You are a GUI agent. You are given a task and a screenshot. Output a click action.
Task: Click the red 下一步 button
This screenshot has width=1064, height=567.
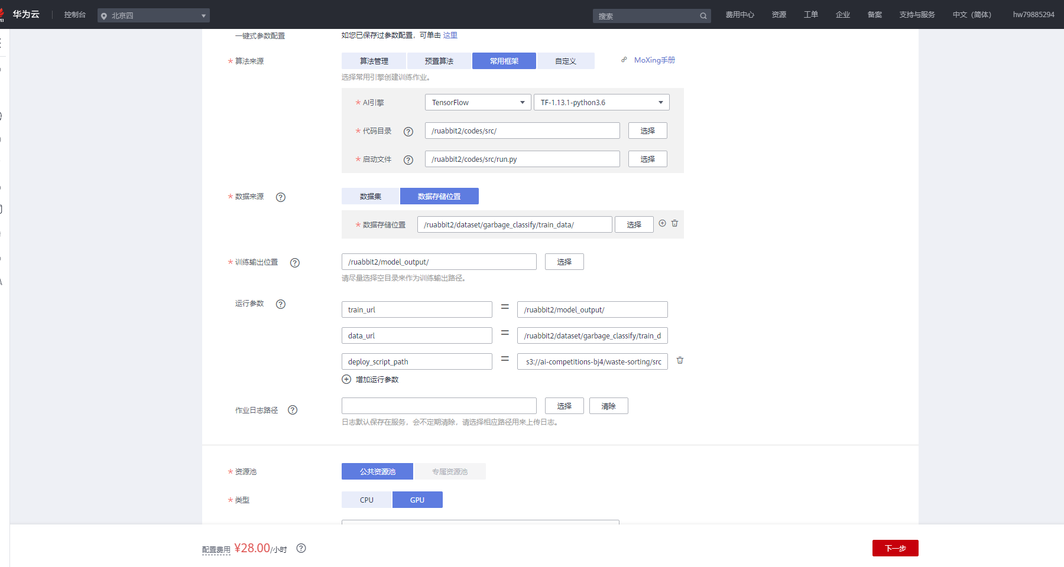pyautogui.click(x=896, y=548)
